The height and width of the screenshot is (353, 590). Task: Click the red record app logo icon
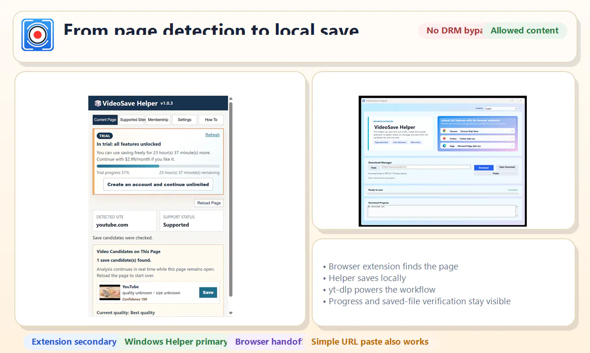click(x=38, y=35)
